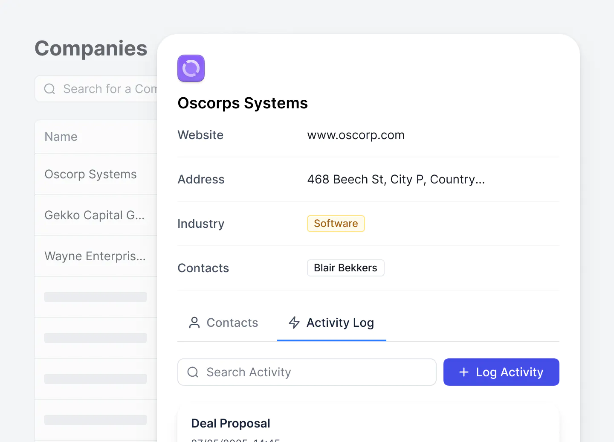Sort by the Name column header
This screenshot has width=614, height=442.
tap(61, 137)
